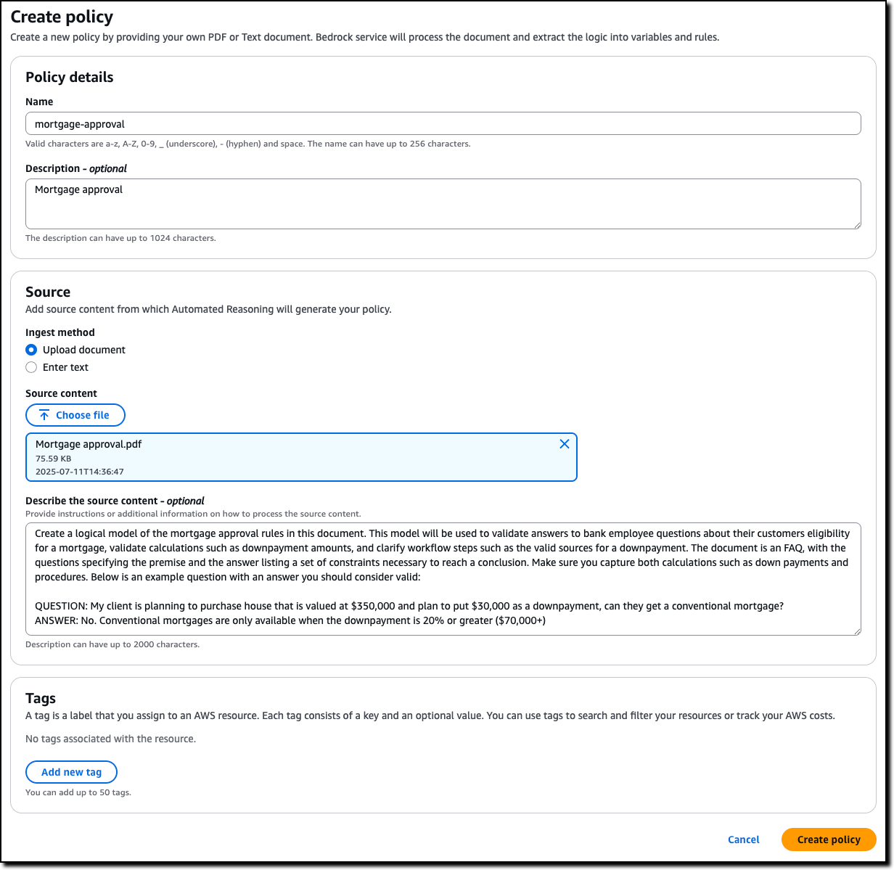Select the Upload document radio button
This screenshot has width=894, height=870.
pos(31,349)
